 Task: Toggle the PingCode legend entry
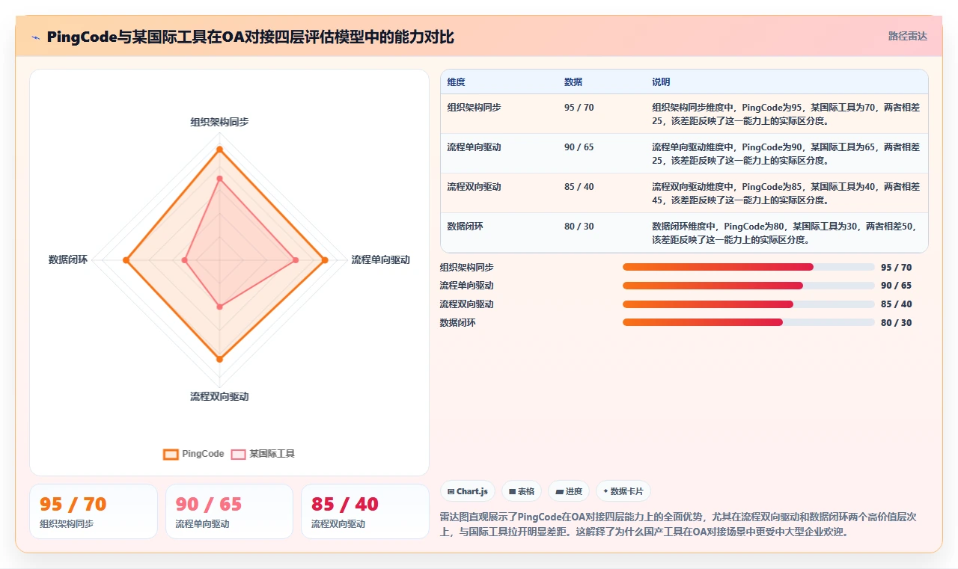tap(193, 454)
